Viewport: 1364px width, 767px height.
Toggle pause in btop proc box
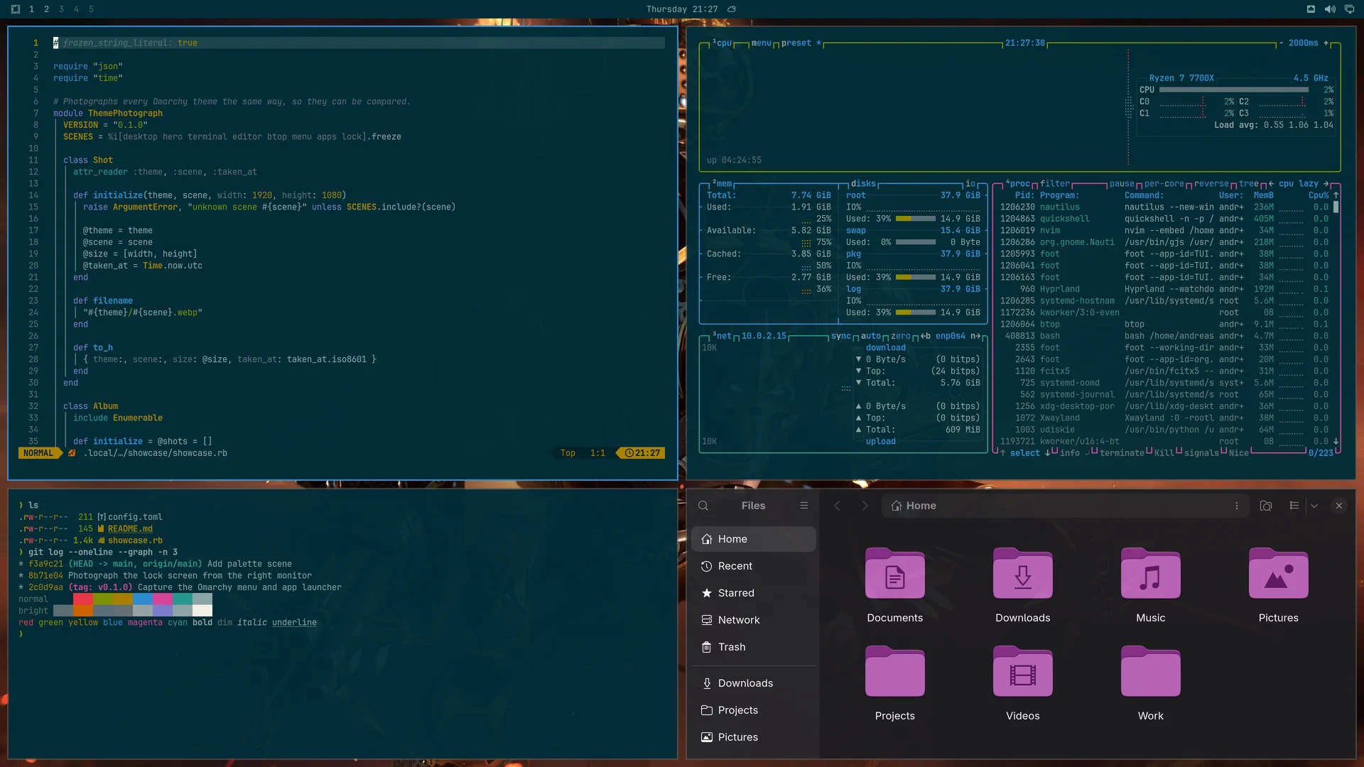click(x=1122, y=184)
